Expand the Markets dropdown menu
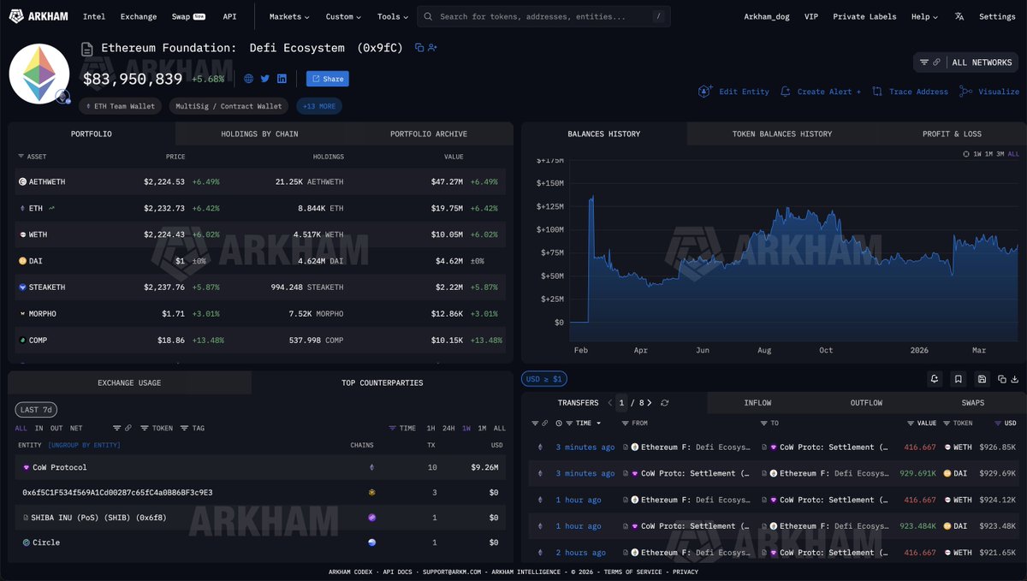The width and height of the screenshot is (1027, 581). pyautogui.click(x=289, y=16)
